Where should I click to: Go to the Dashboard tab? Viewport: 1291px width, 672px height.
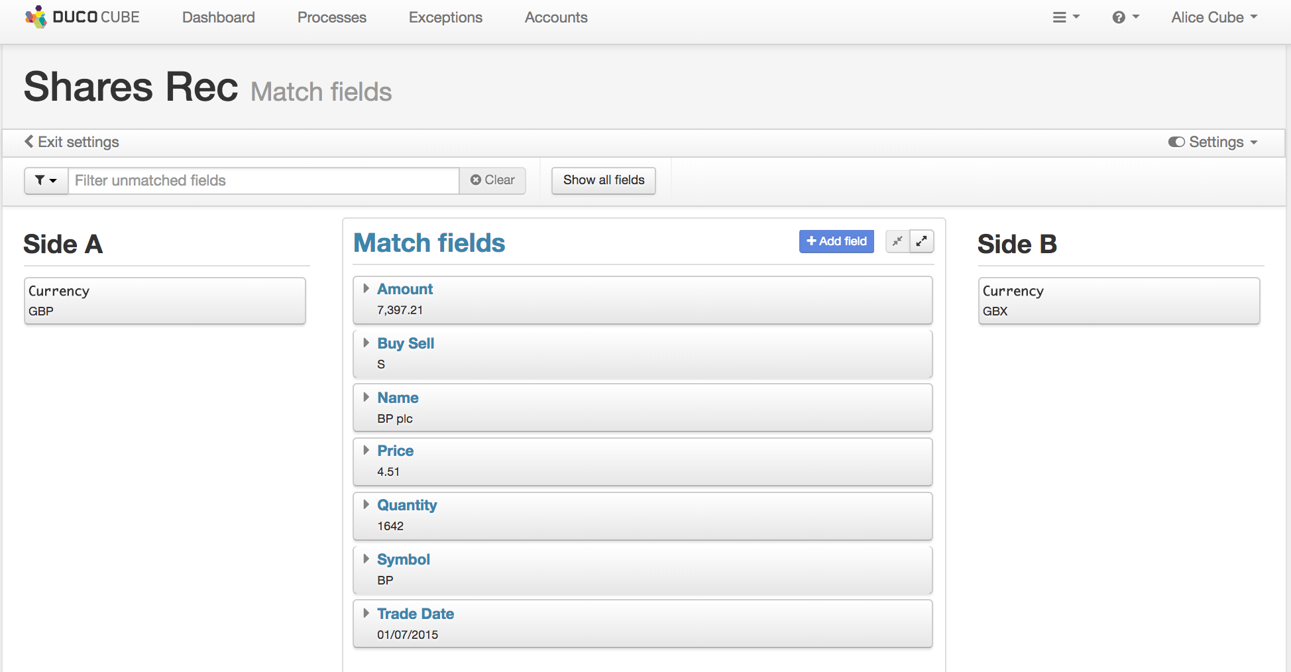(x=218, y=17)
